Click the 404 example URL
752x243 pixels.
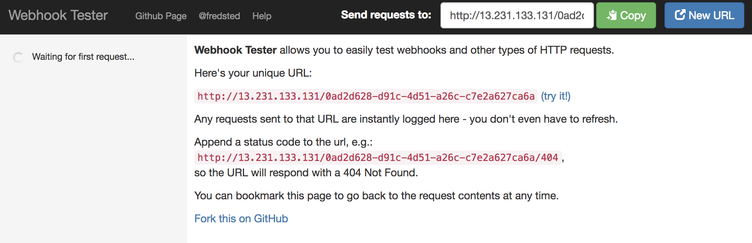pos(378,157)
